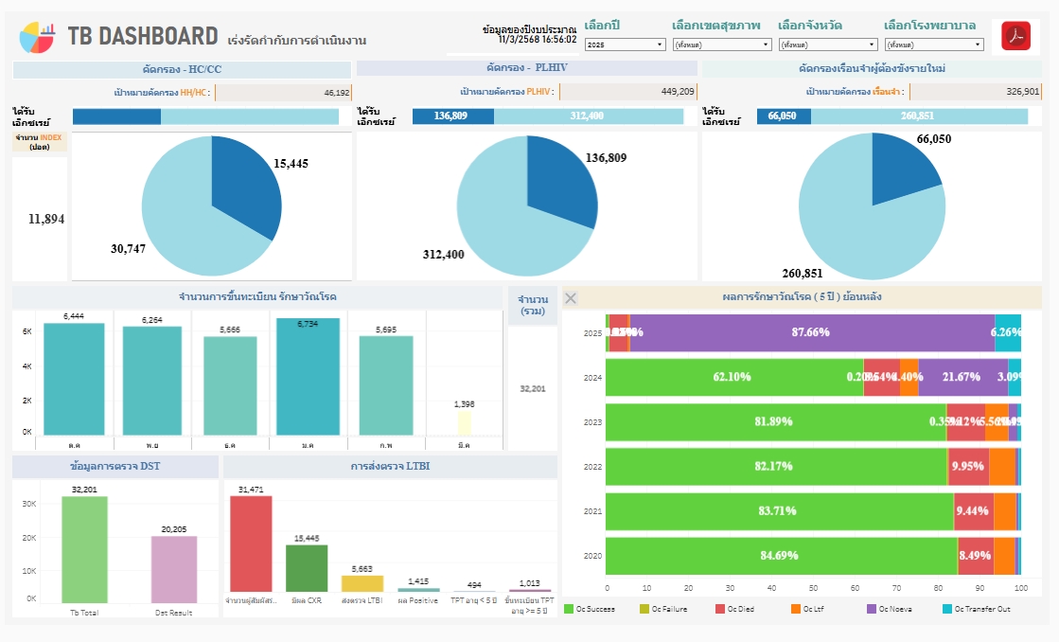The width and height of the screenshot is (1059, 642).
Task: Close the ผลการรักษาวัณโรค panel via X icon
Action: [571, 298]
